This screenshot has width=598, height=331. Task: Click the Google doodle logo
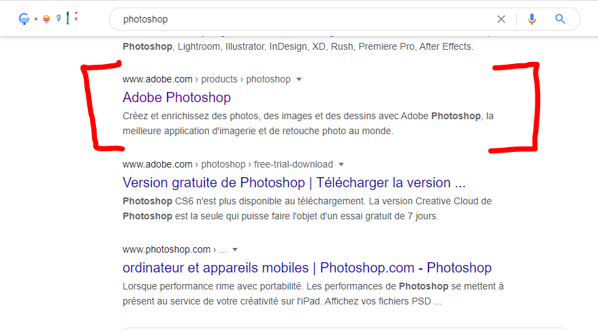pos(48,18)
